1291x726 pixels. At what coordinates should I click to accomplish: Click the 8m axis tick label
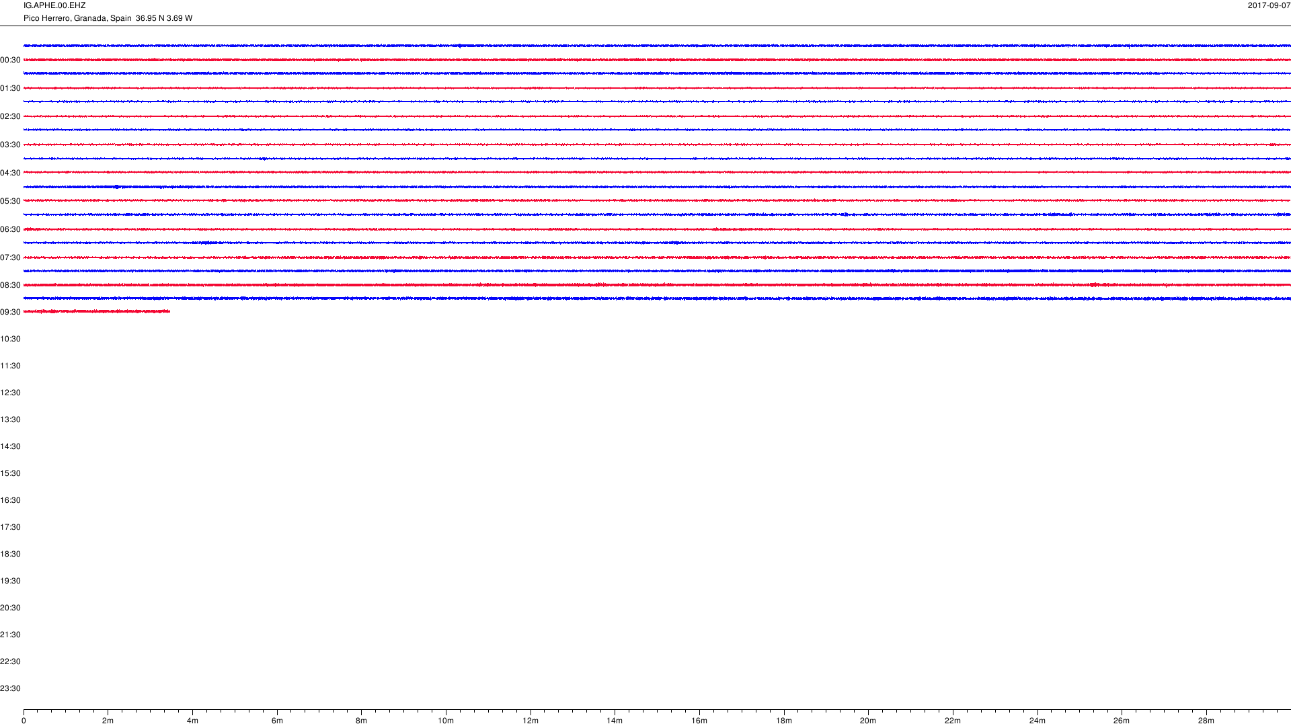pos(362,721)
